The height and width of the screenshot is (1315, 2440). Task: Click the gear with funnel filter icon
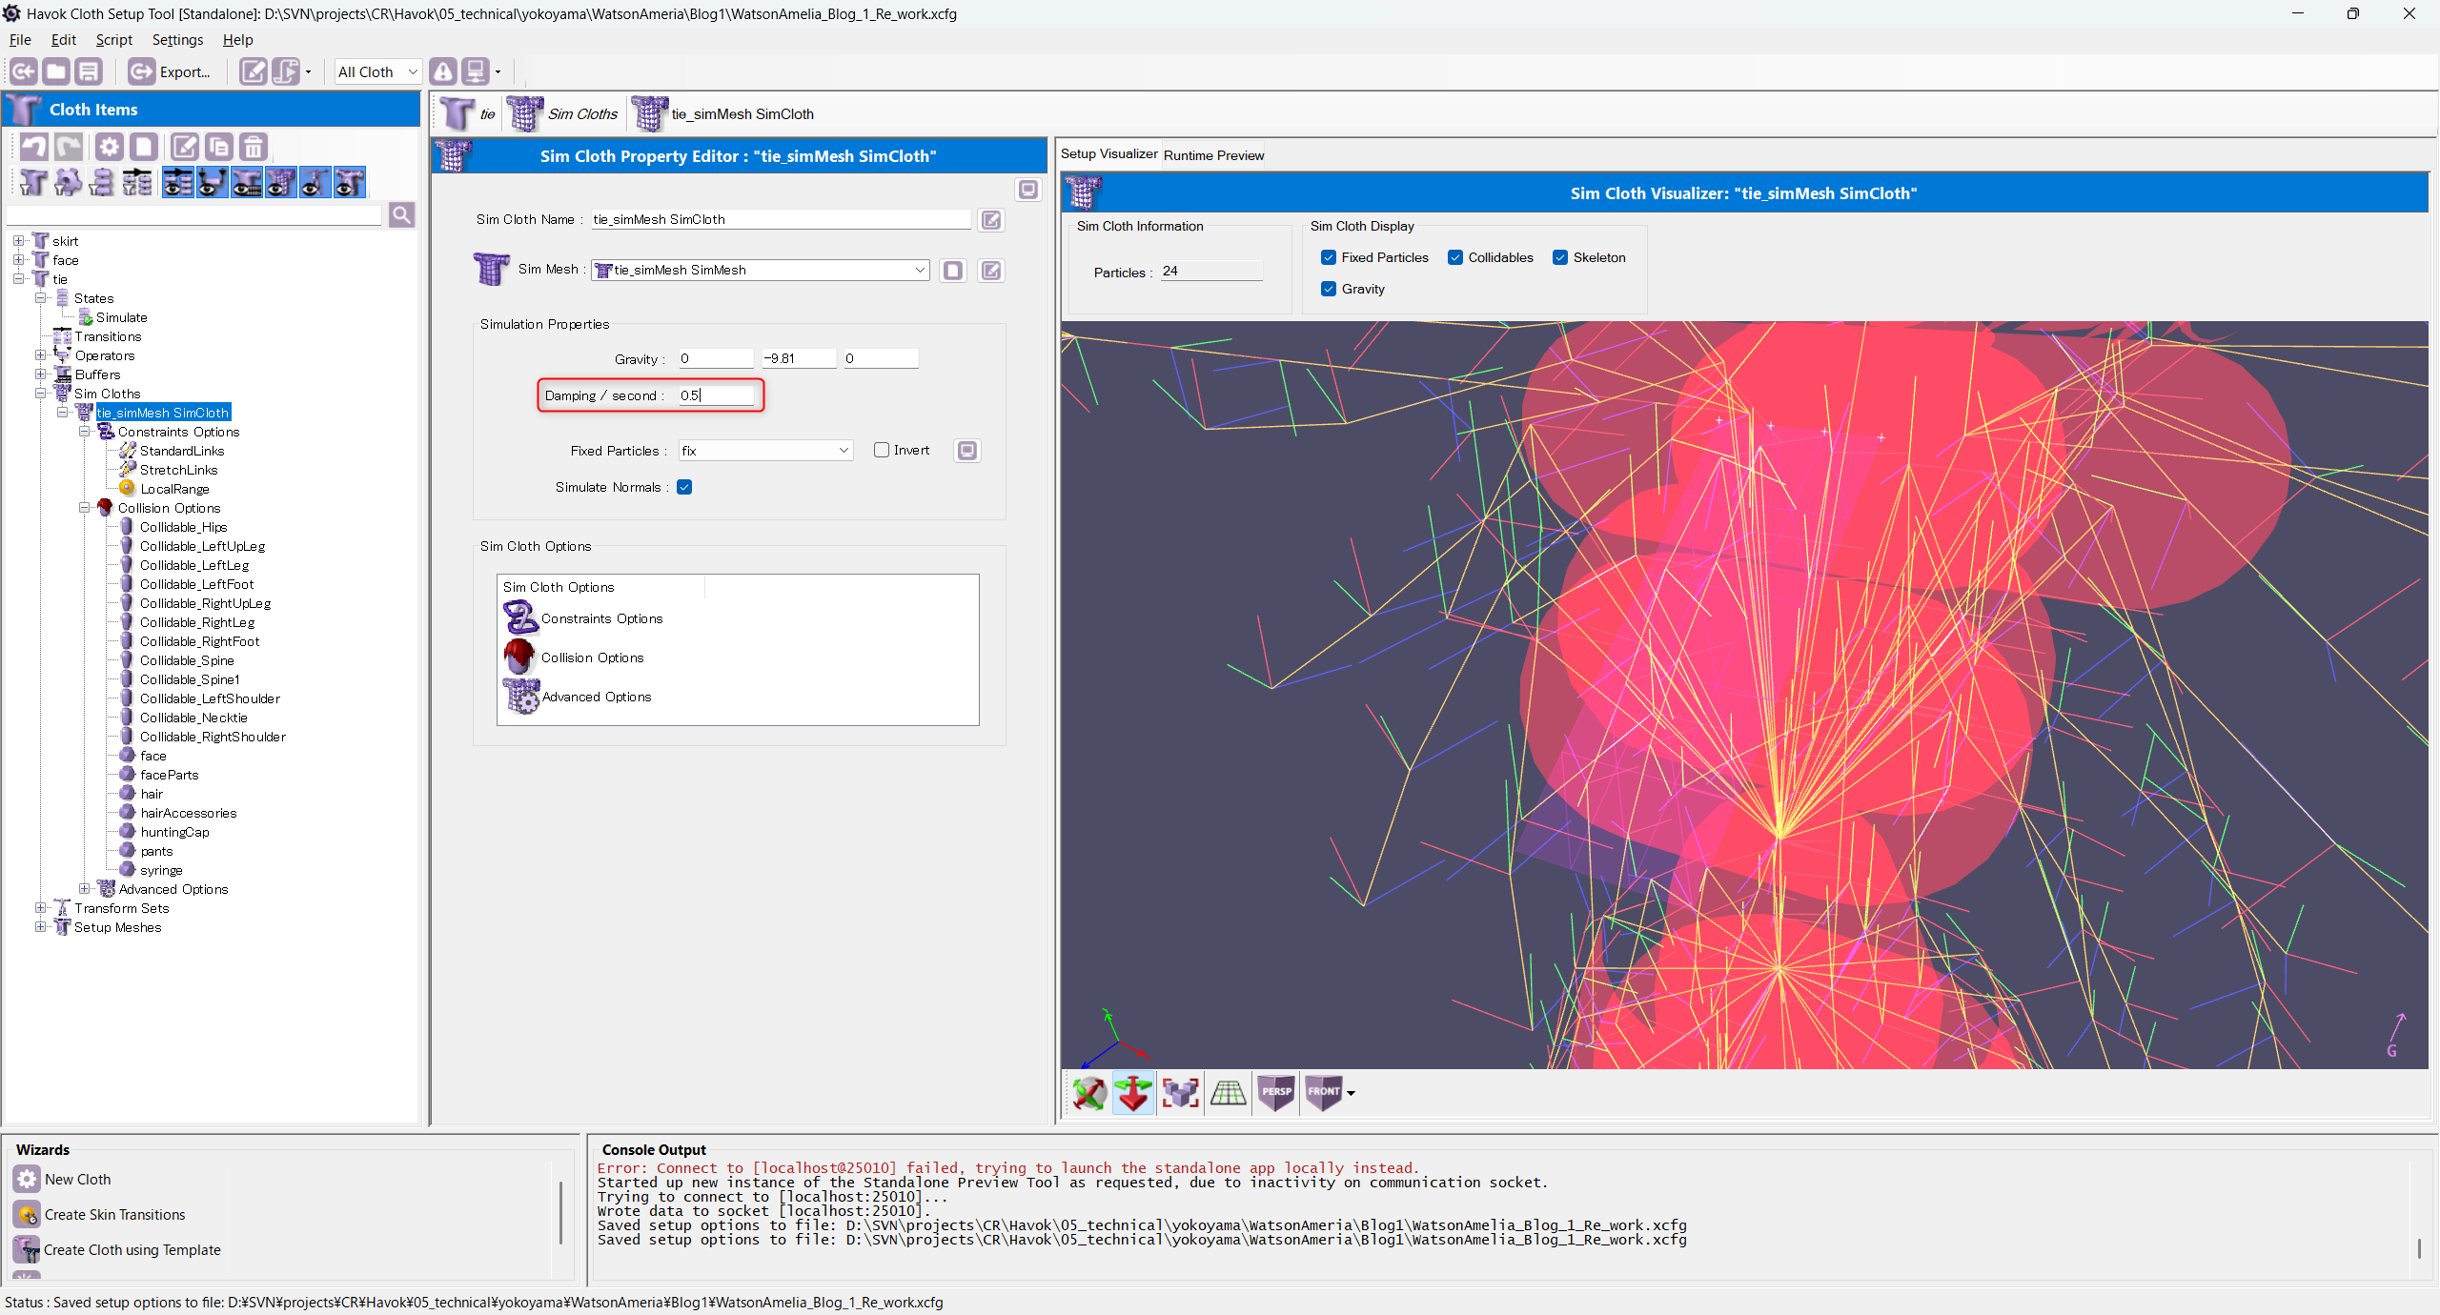click(x=68, y=182)
